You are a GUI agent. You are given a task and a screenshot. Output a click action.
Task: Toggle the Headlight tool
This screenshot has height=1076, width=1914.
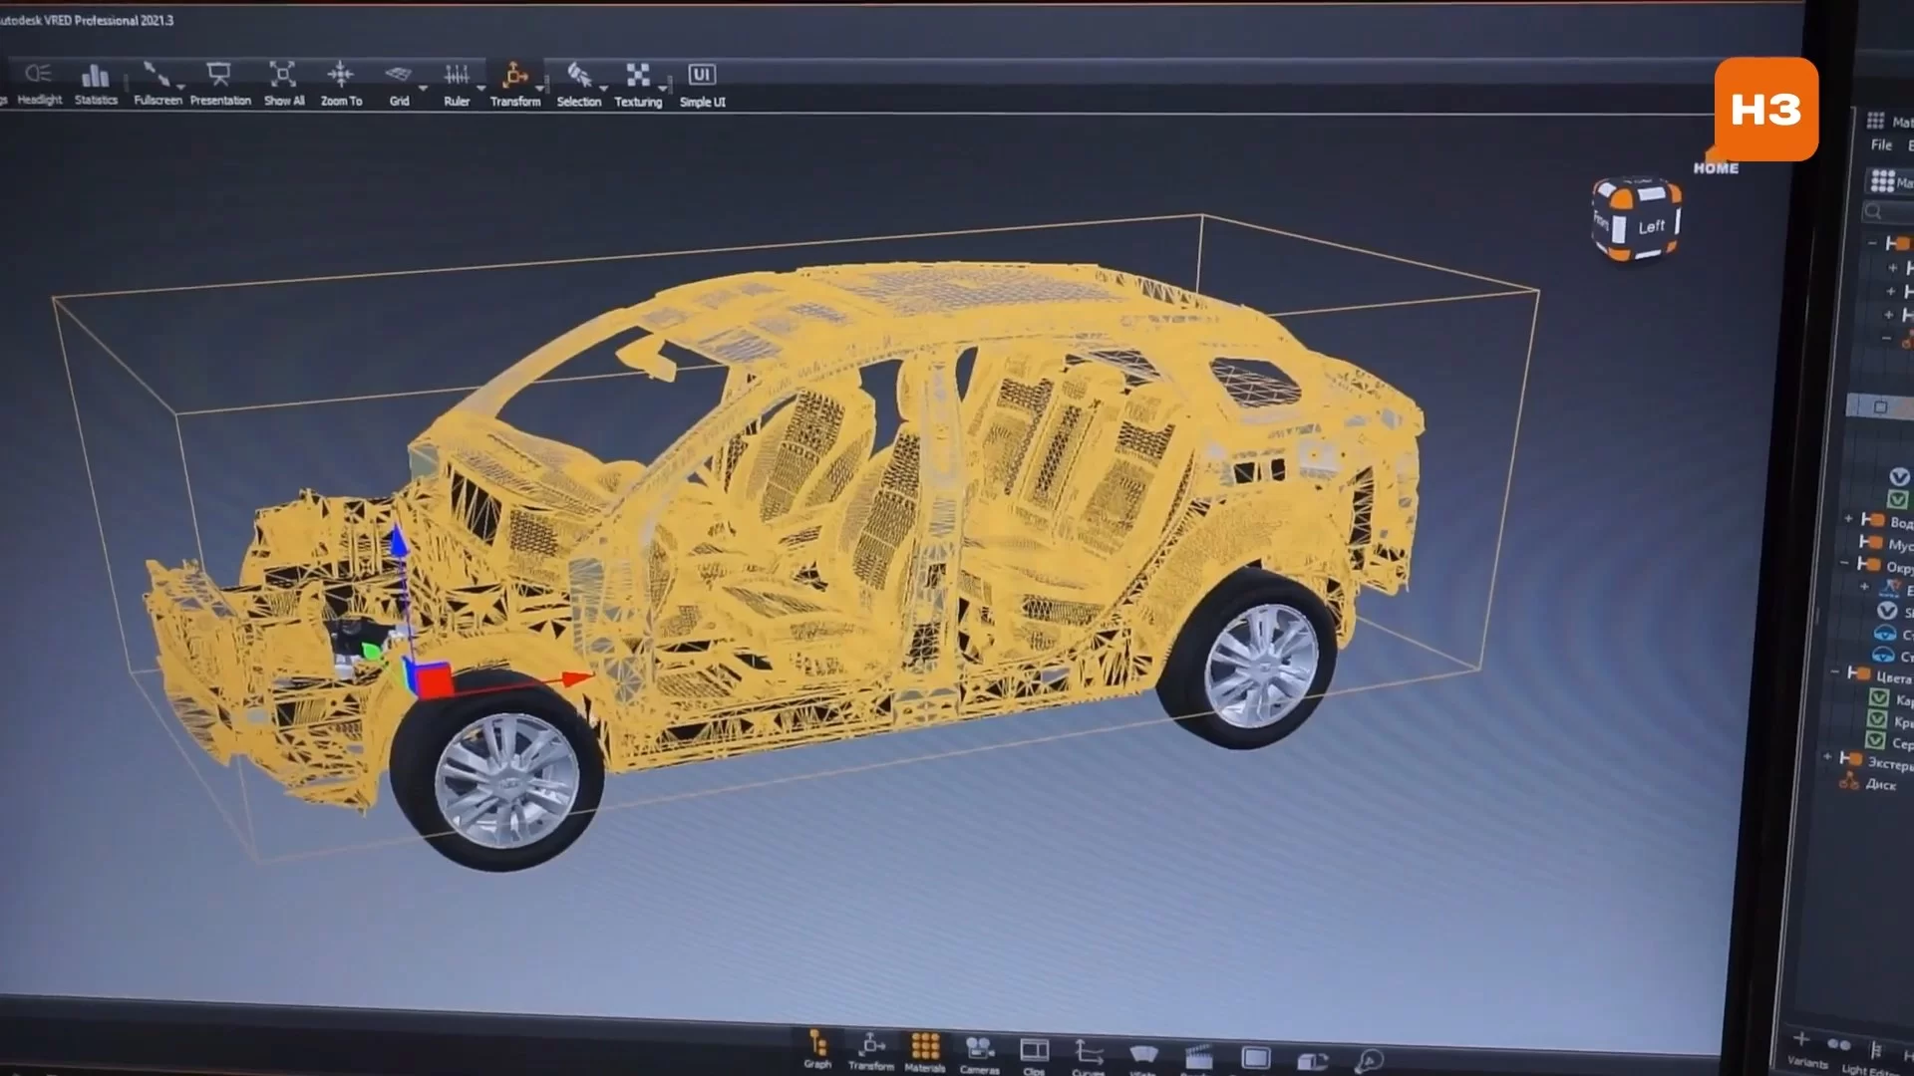pos(39,76)
